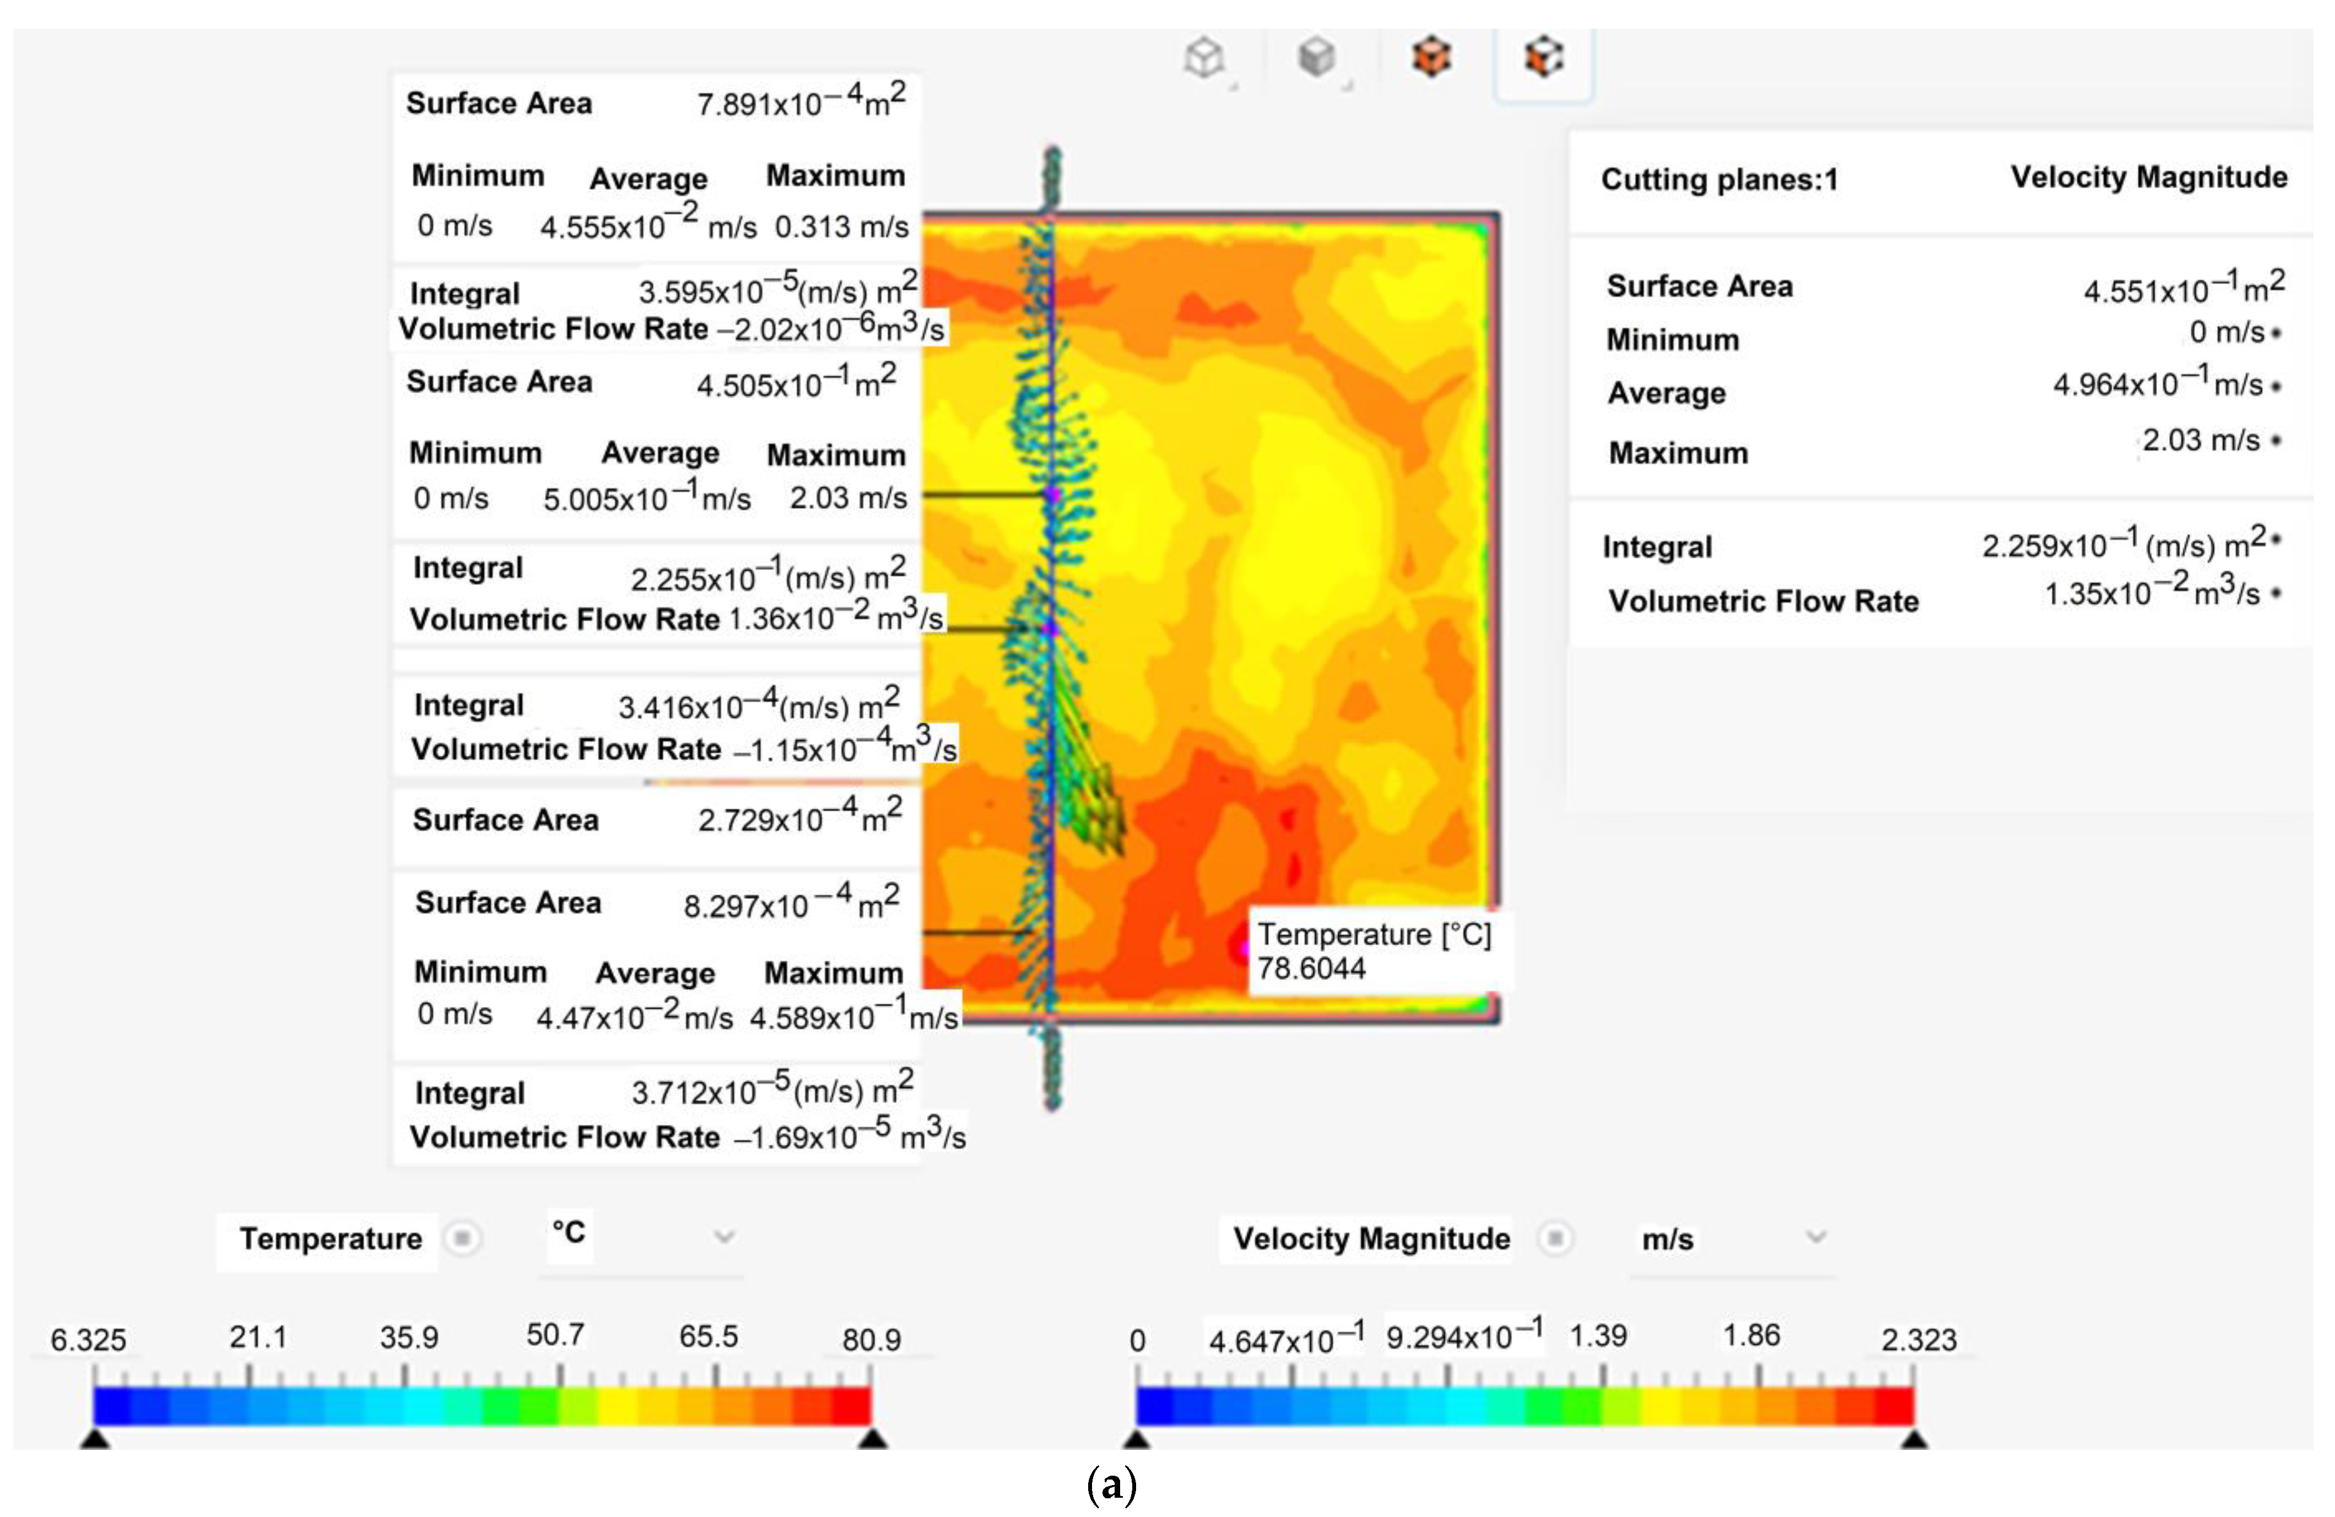Click the solid orange cube display icon

click(x=1430, y=57)
